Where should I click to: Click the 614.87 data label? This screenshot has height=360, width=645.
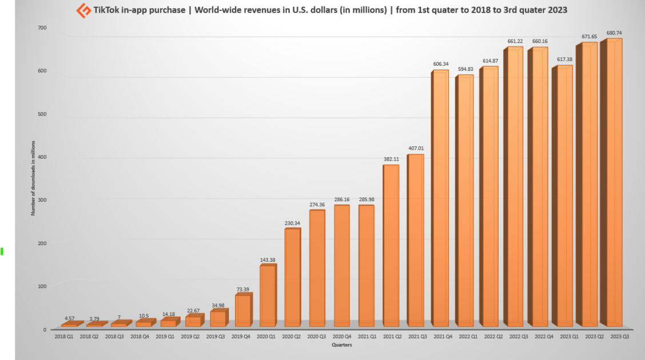[x=491, y=61]
